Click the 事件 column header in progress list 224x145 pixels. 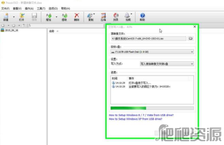[131, 78]
